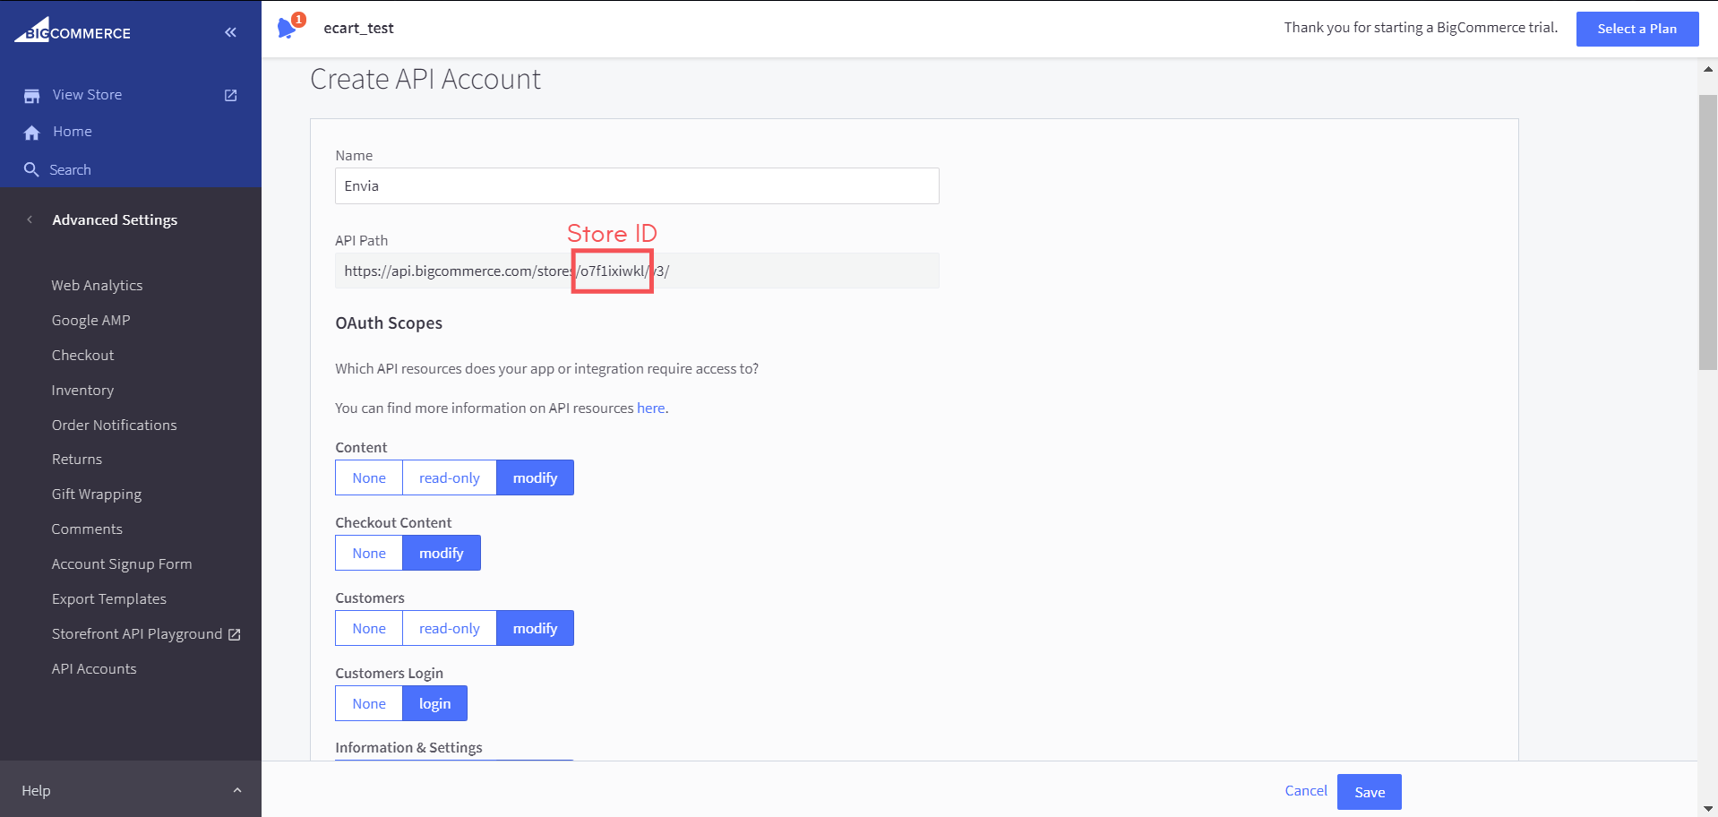Click the Home house icon

pyautogui.click(x=32, y=133)
